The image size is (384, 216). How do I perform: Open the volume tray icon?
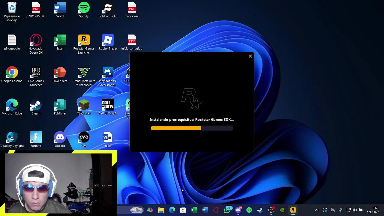click(x=355, y=210)
